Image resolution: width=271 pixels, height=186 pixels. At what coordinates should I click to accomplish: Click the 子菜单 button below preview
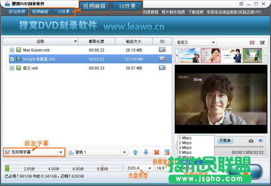[225, 141]
